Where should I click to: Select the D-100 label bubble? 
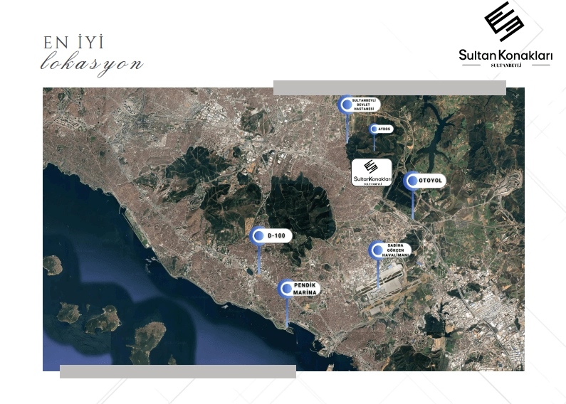[278, 235]
